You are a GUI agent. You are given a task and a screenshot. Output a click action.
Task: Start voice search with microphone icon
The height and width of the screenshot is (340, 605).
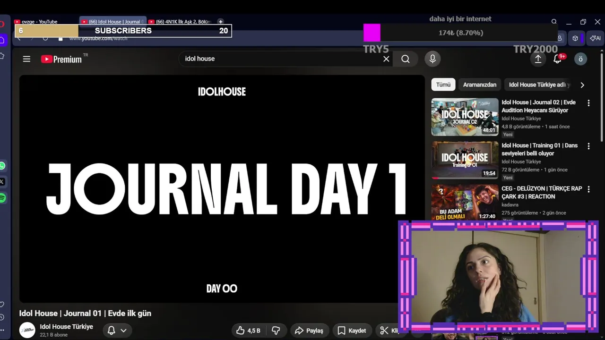tap(432, 59)
